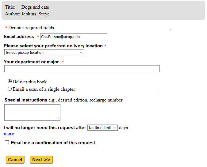Open the more link
The height and width of the screenshot is (167, 207).
click(9, 133)
